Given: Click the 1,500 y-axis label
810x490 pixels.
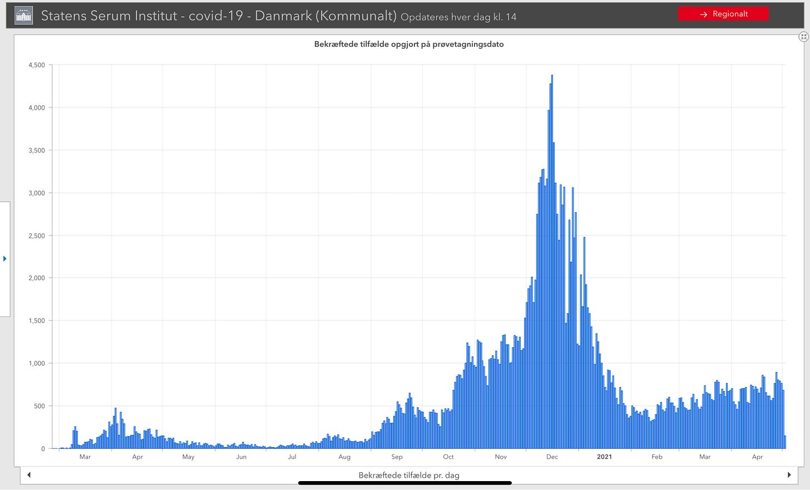Looking at the screenshot, I should [x=37, y=321].
